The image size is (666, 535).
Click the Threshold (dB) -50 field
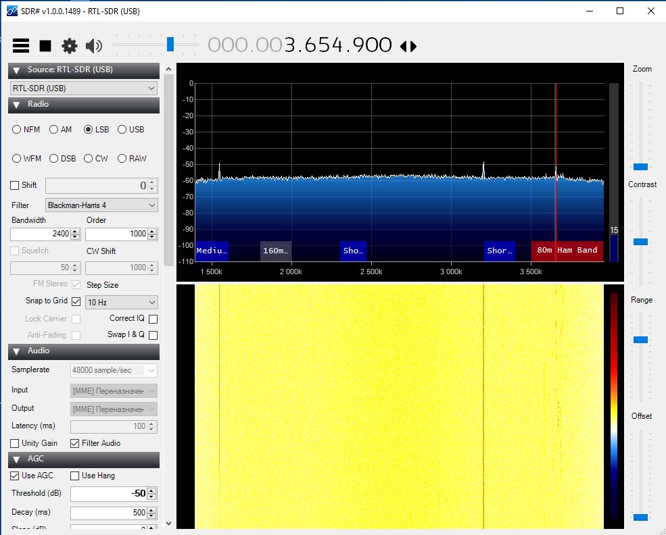pos(109,494)
